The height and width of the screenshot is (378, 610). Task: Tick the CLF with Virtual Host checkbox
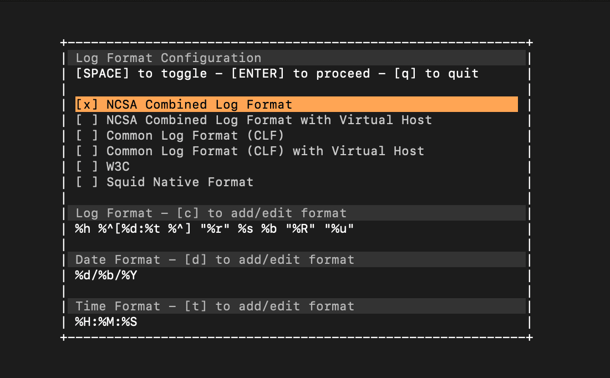pos(87,151)
